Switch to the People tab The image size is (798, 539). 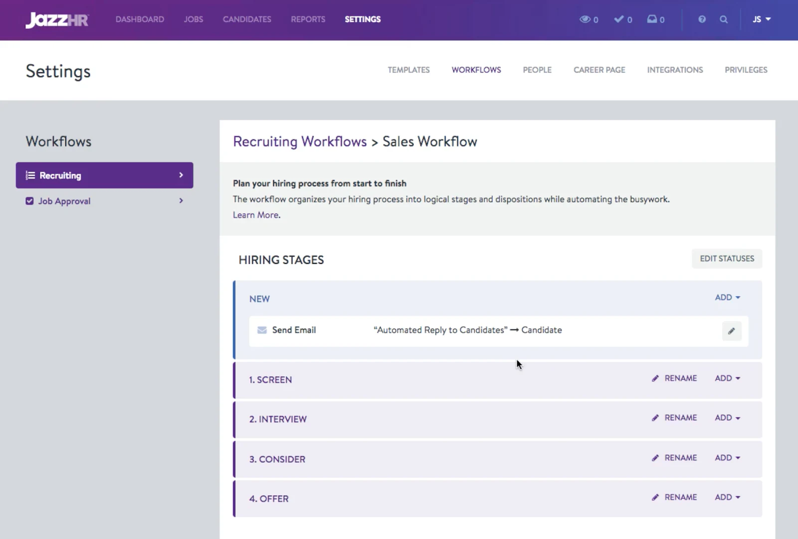click(537, 70)
